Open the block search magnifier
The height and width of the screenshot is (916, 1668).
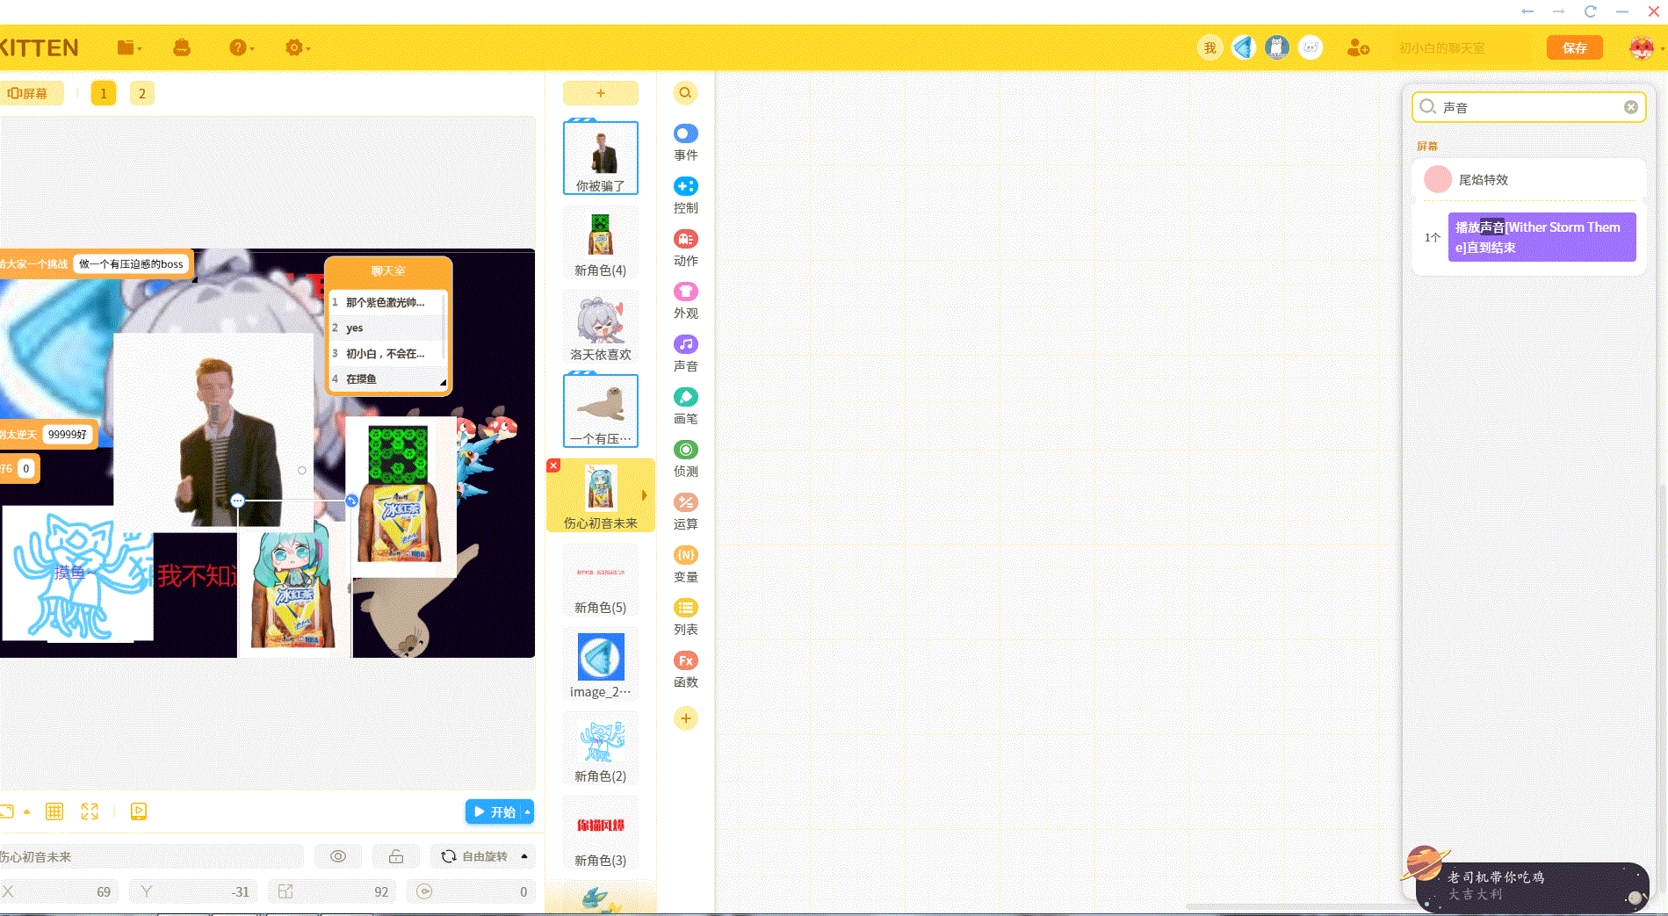[x=685, y=93]
